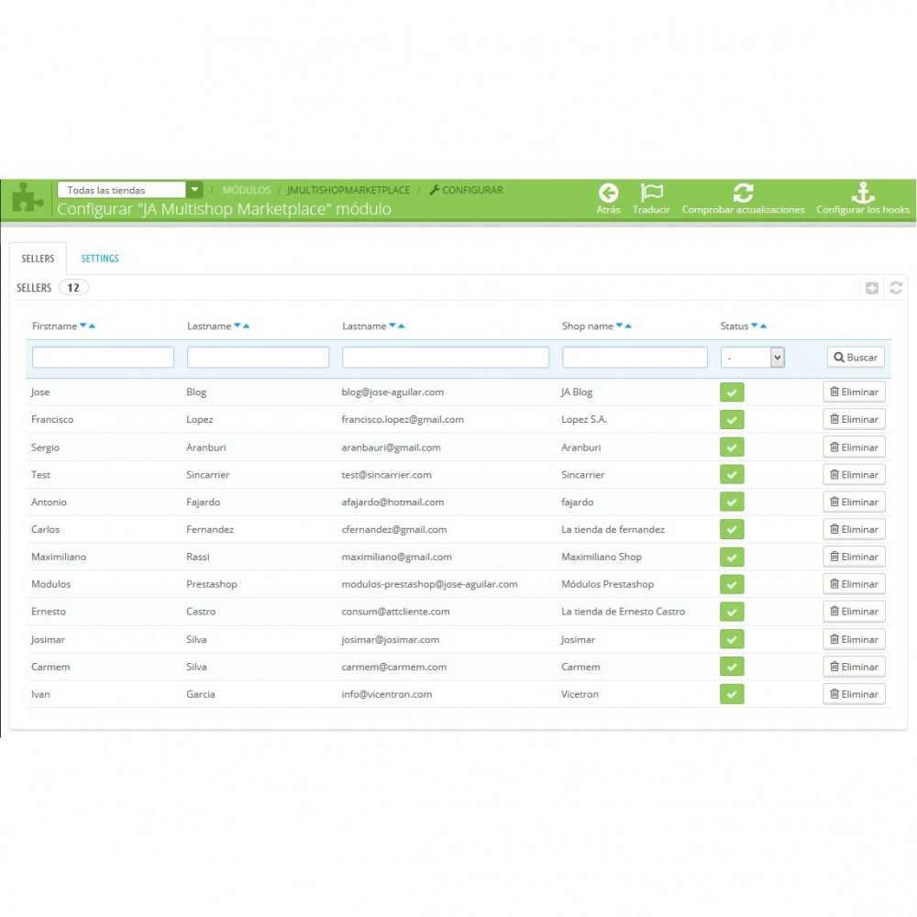917x917 pixels.
Task: Add a new seller with the plus icon
Action: point(872,287)
